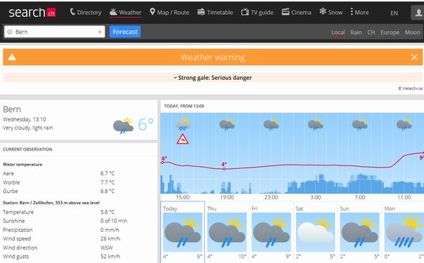
Task: Open the Directory section
Action: click(86, 12)
